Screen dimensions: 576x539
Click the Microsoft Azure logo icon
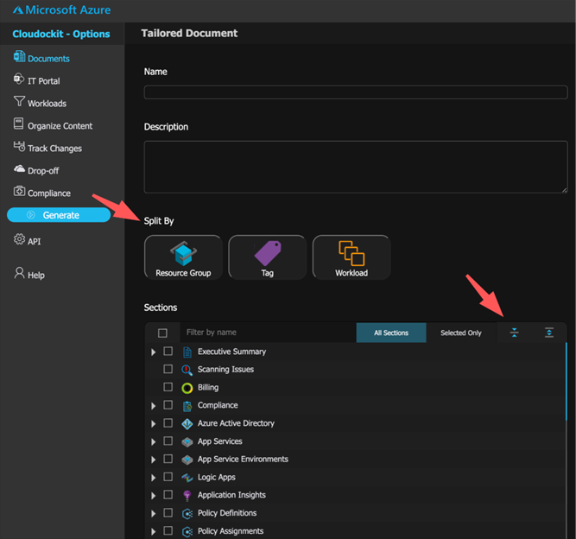(x=18, y=10)
